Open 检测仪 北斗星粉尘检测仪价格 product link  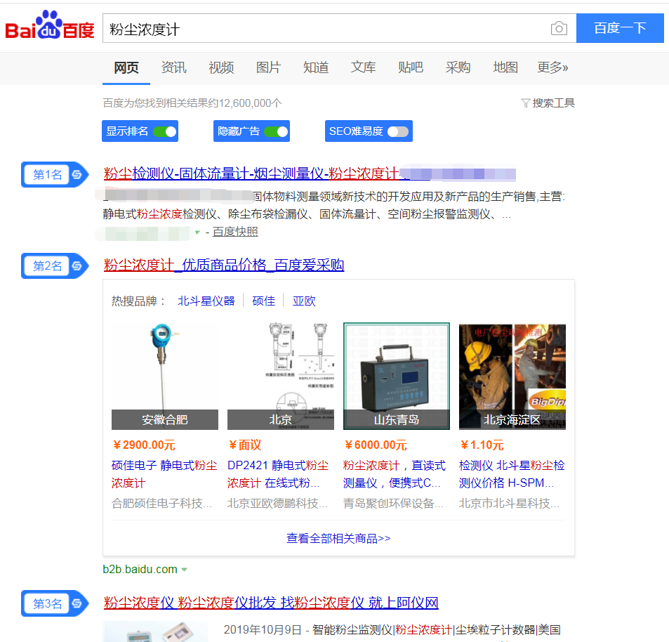pos(512,474)
